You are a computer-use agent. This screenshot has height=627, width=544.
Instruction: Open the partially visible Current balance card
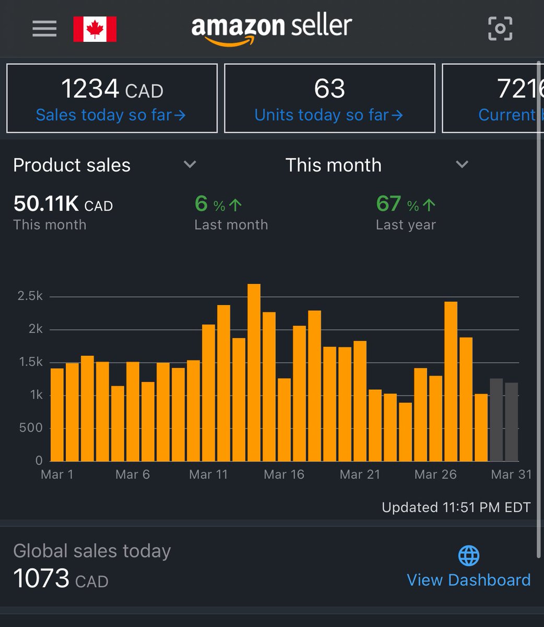coord(493,98)
